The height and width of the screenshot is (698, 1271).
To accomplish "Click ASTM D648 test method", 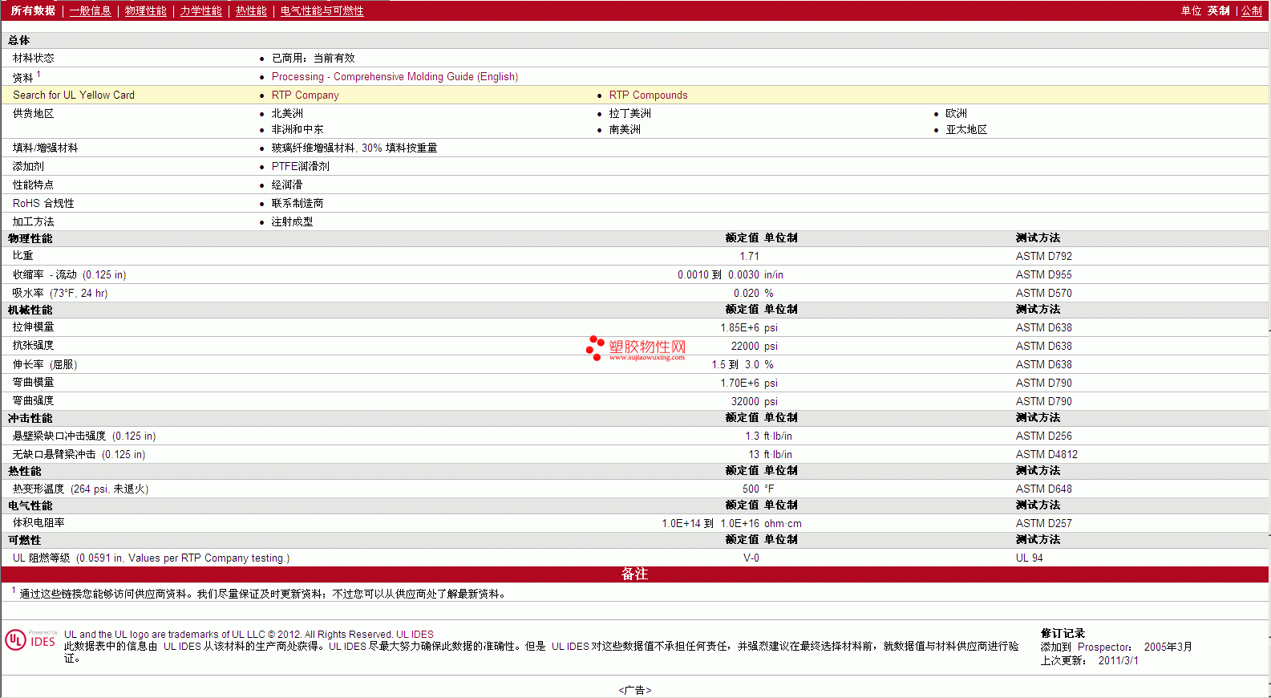I will point(1043,489).
